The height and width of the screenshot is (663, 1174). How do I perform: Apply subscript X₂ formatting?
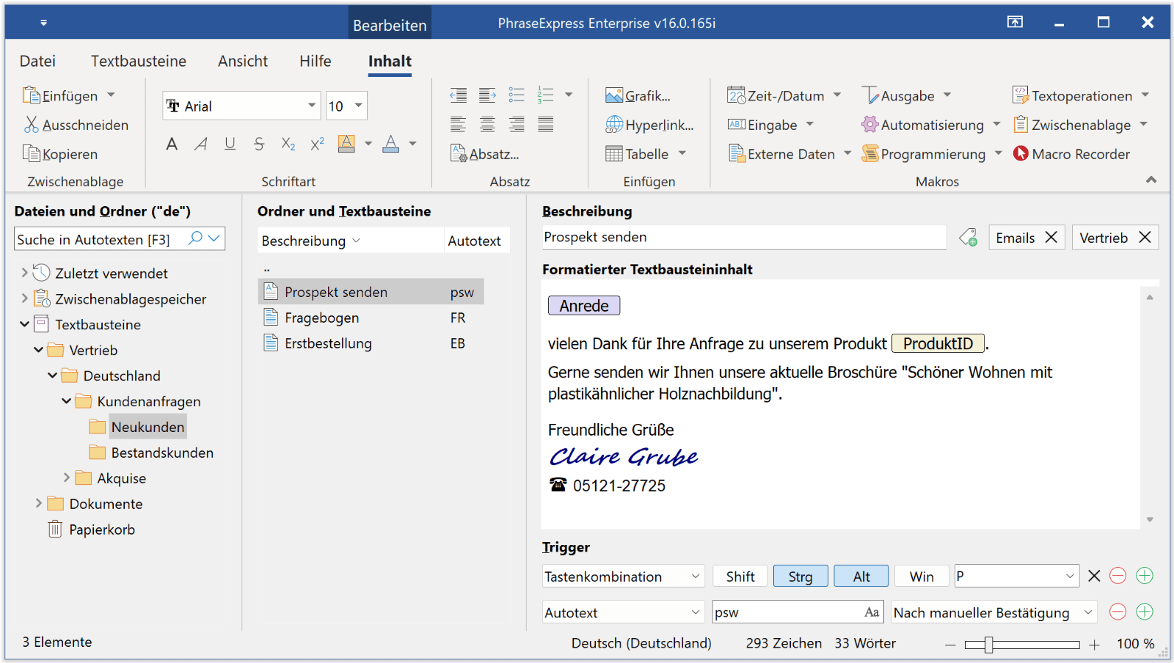pyautogui.click(x=288, y=144)
